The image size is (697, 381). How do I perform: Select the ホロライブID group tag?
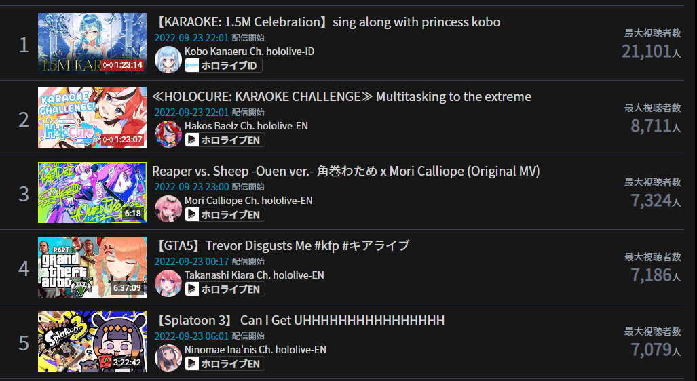click(x=223, y=66)
